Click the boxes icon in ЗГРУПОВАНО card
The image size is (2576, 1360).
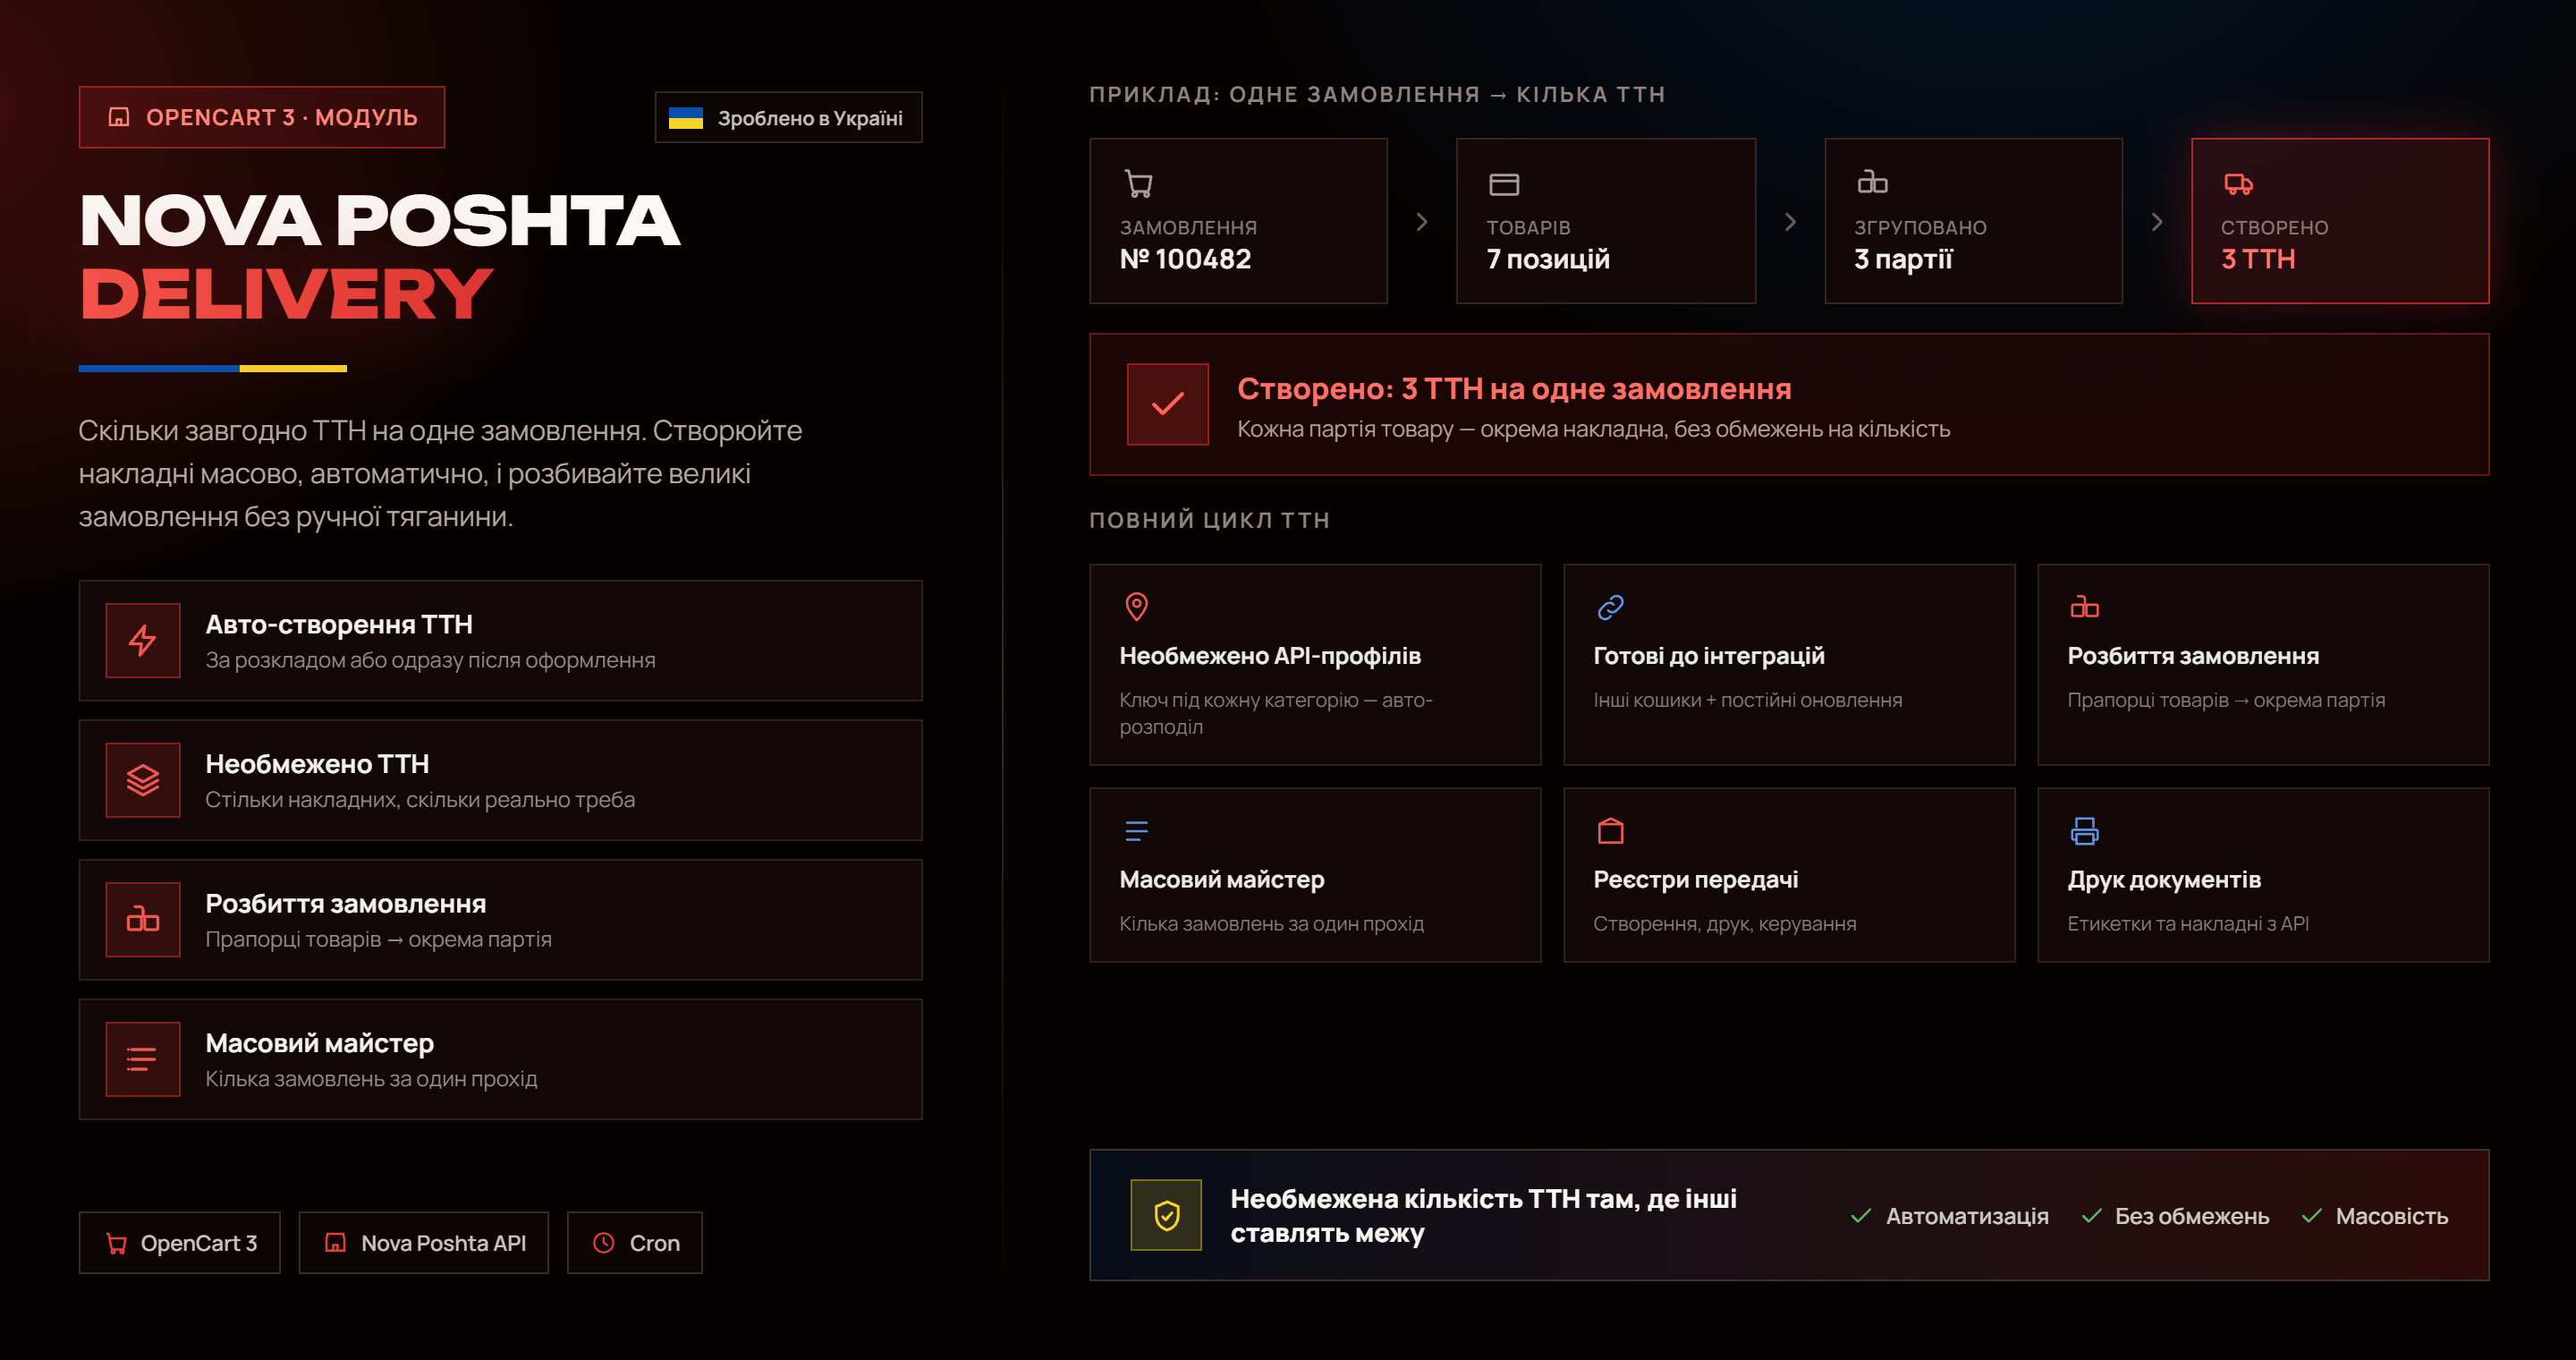[1872, 182]
